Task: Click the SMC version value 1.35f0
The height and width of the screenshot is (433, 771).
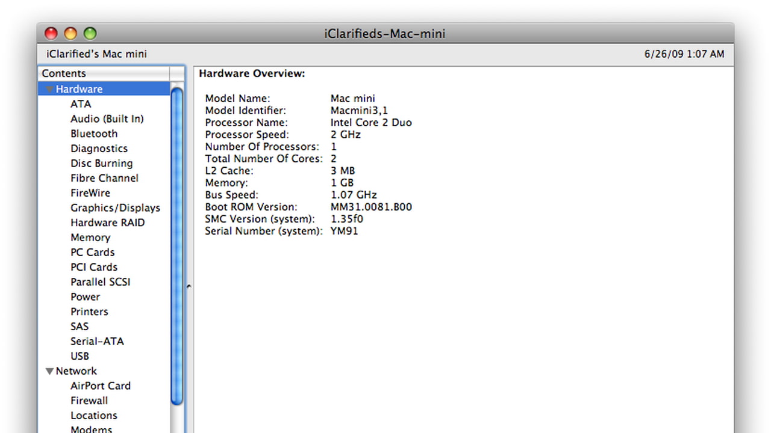Action: tap(347, 219)
